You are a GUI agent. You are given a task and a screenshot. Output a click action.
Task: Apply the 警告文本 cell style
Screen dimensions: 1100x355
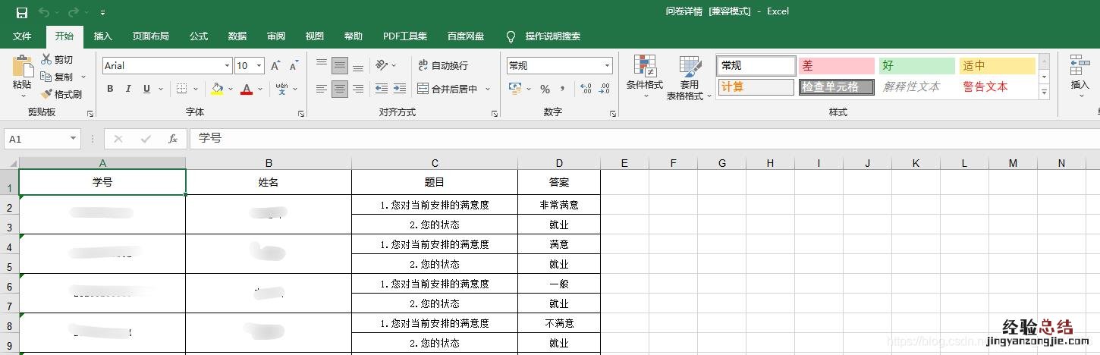(997, 86)
